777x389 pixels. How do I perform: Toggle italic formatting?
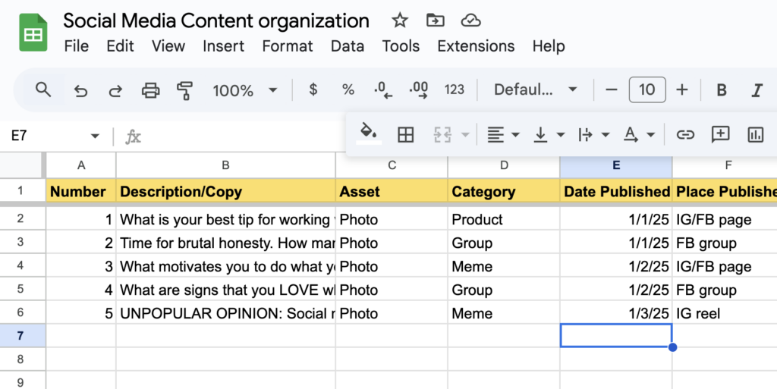757,90
